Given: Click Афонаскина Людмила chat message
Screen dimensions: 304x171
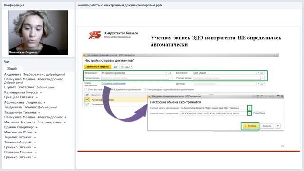Looking at the screenshot, I should 25,103.
